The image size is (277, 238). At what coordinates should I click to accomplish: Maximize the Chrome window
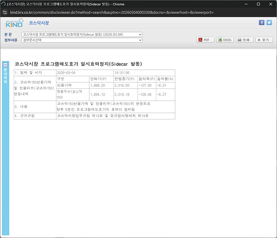pos(258,4)
